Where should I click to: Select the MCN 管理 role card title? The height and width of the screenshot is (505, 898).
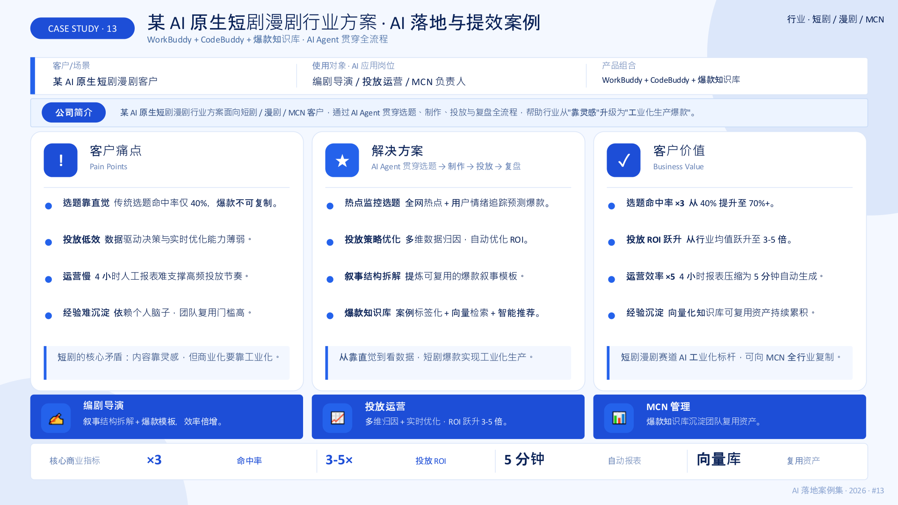tap(668, 407)
